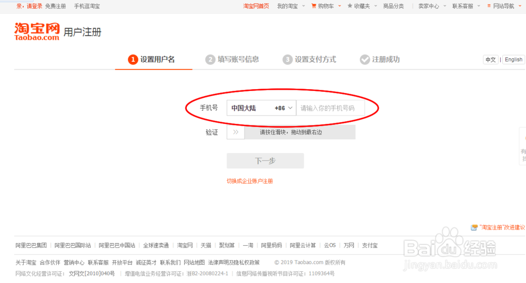Click 天猫 footer link
The height and width of the screenshot is (283, 526).
[206, 246]
